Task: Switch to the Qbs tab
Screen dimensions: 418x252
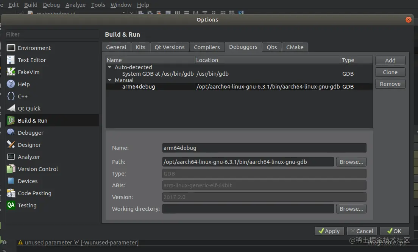Action: (x=272, y=47)
